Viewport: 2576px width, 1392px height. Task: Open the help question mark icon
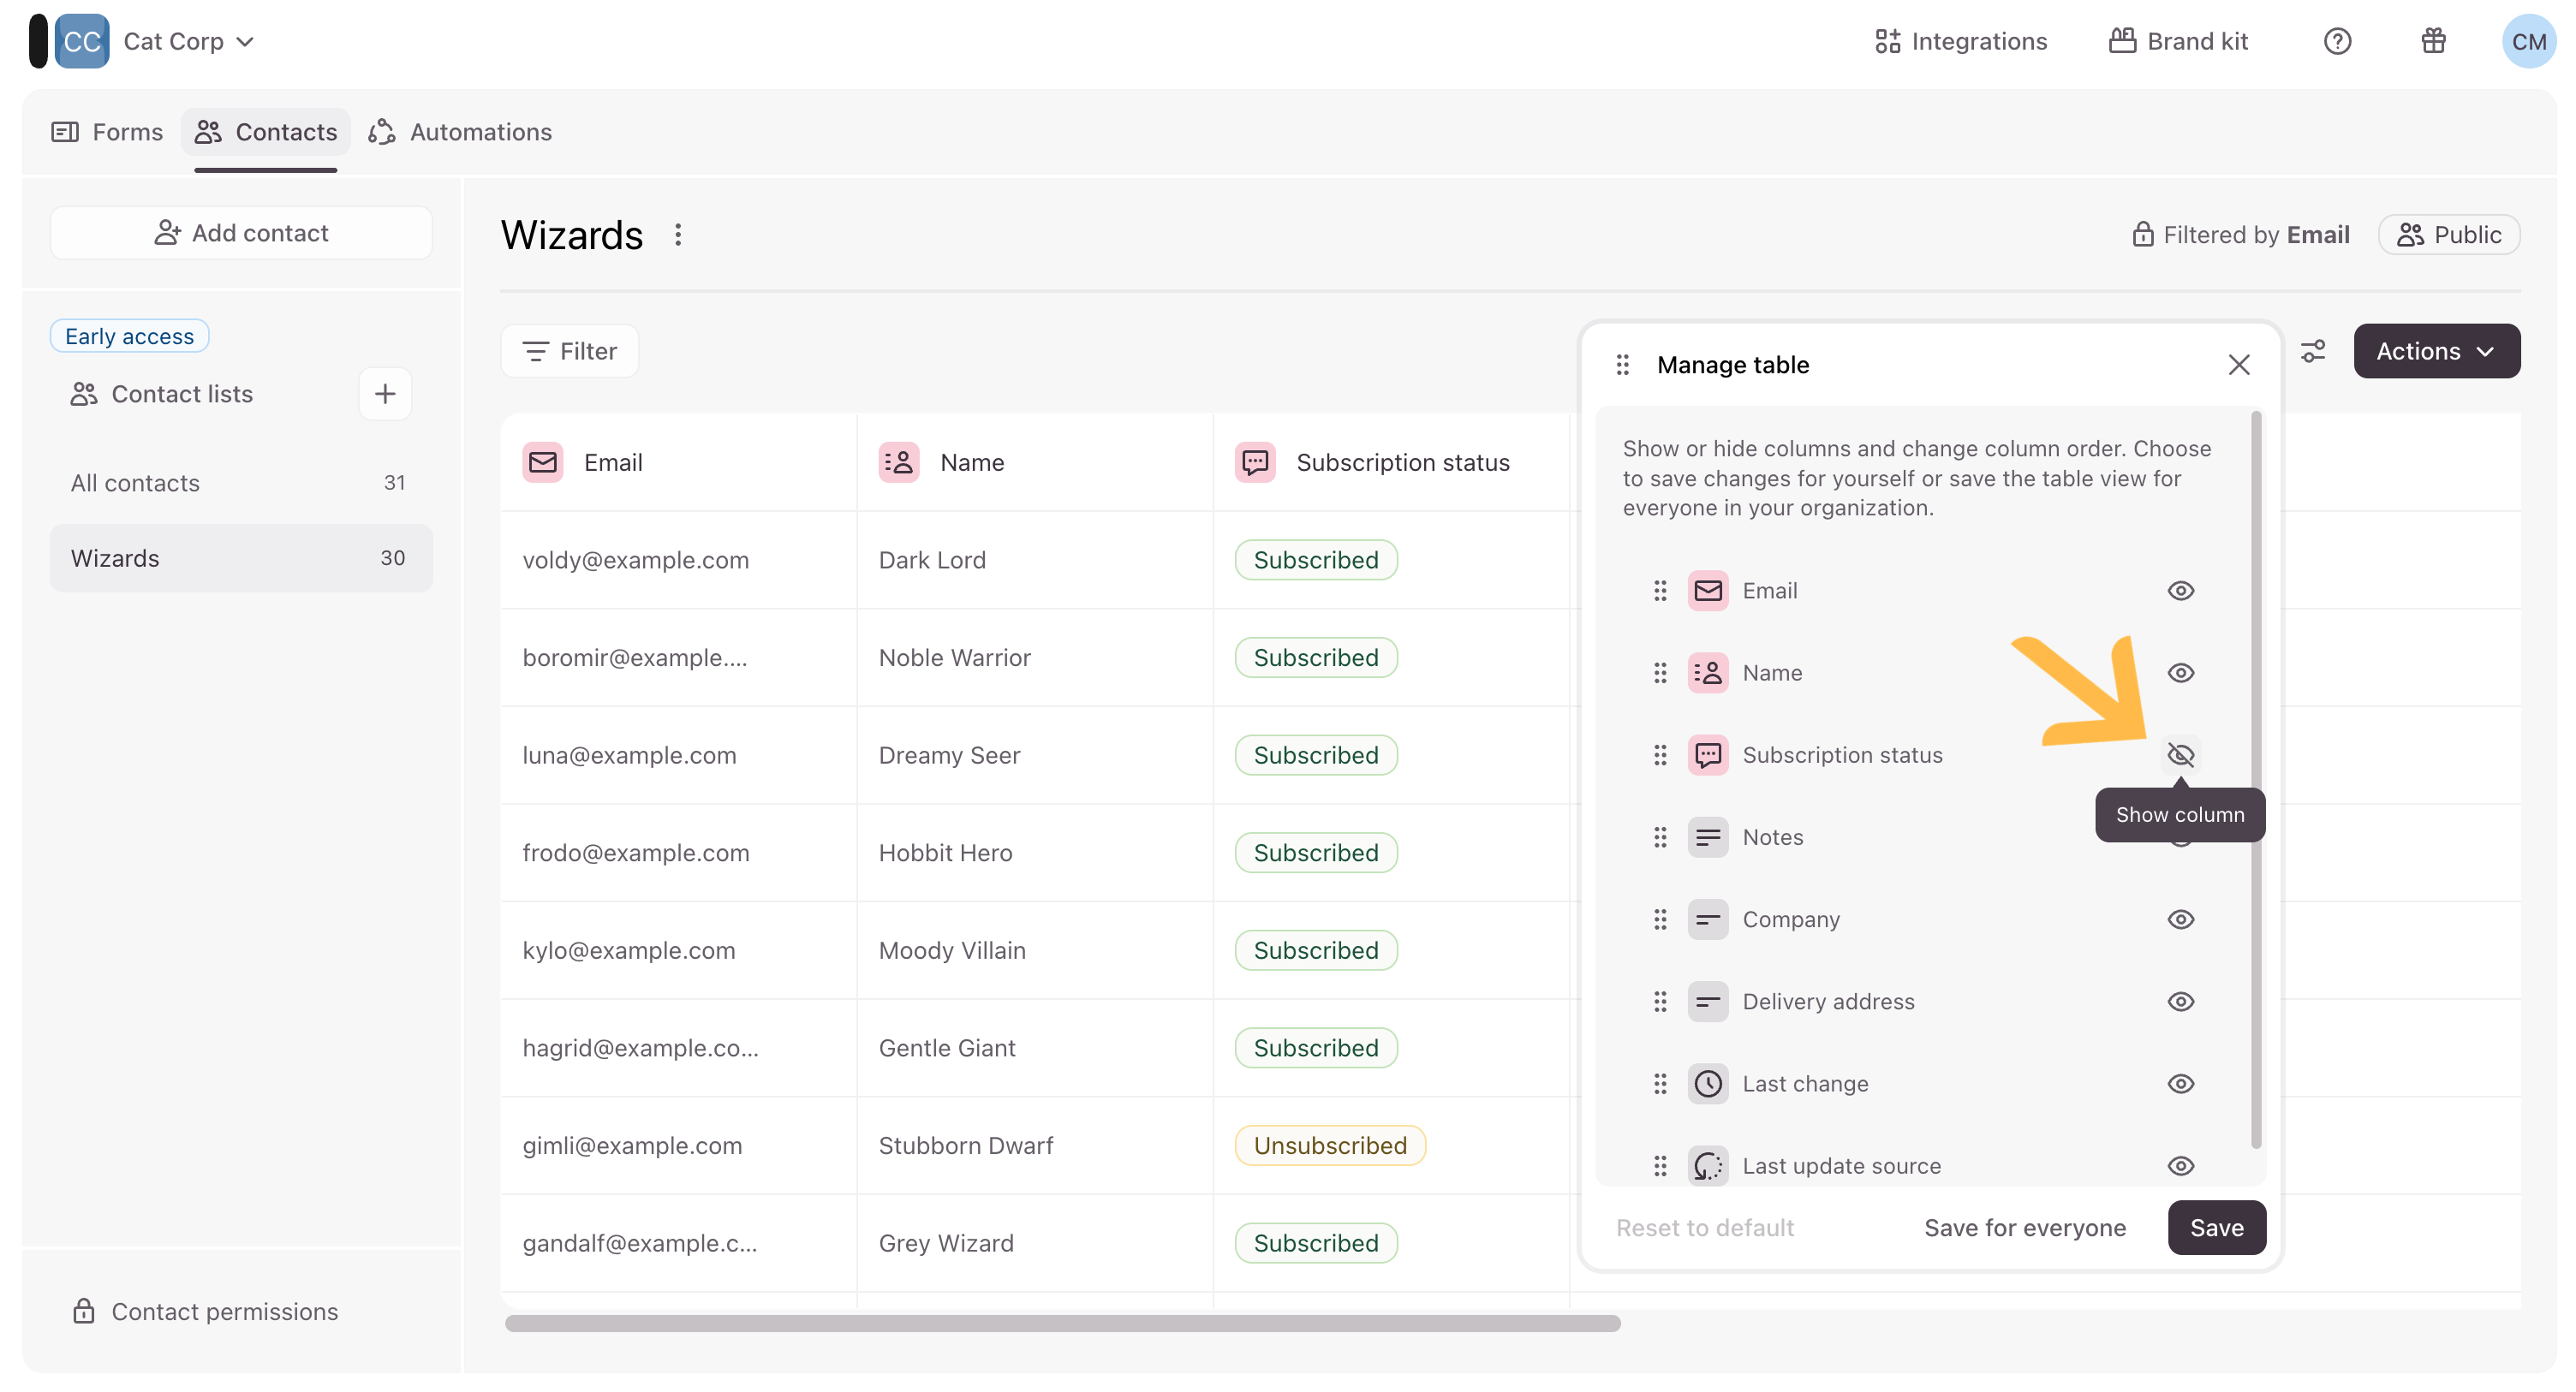(x=2336, y=41)
